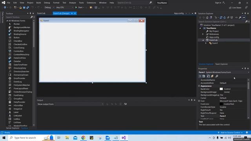Open the App.config tab in editor

[x=179, y=13]
